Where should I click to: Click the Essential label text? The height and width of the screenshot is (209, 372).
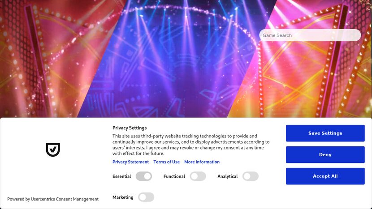click(x=121, y=176)
